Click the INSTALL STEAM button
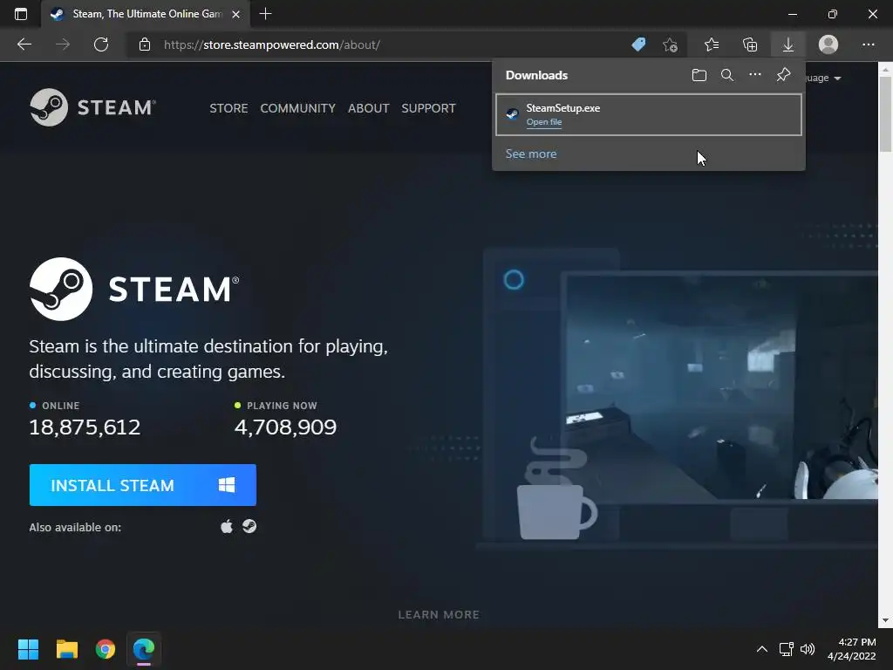 [x=142, y=485]
